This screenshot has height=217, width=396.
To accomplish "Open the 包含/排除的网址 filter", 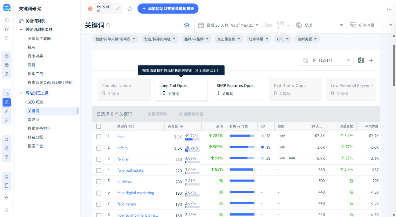I will (160, 39).
